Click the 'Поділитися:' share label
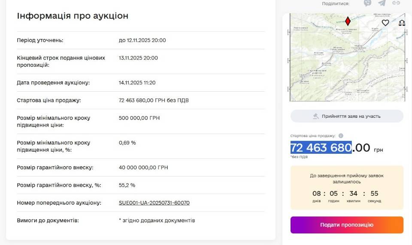Image resolution: width=412 pixels, height=245 pixels. [x=336, y=3]
